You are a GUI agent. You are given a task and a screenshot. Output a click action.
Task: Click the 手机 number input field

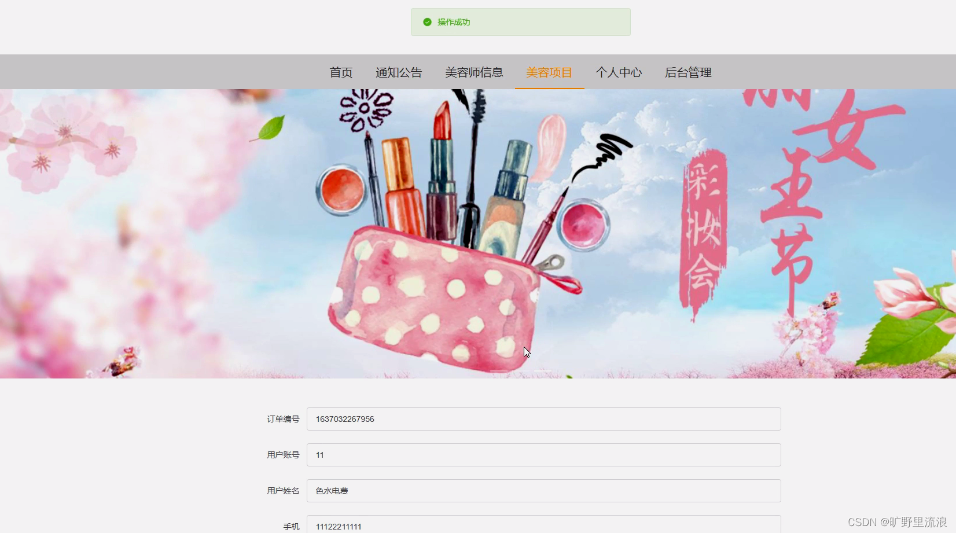click(543, 524)
